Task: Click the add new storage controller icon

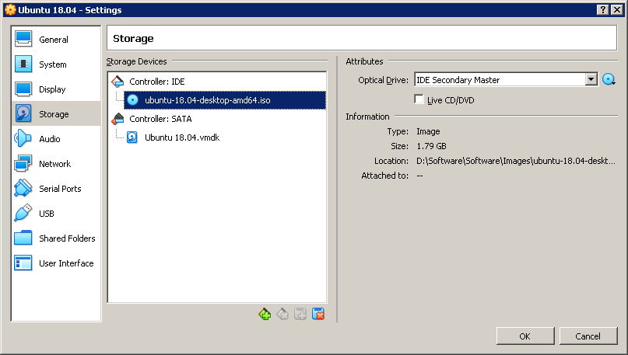Action: (265, 315)
